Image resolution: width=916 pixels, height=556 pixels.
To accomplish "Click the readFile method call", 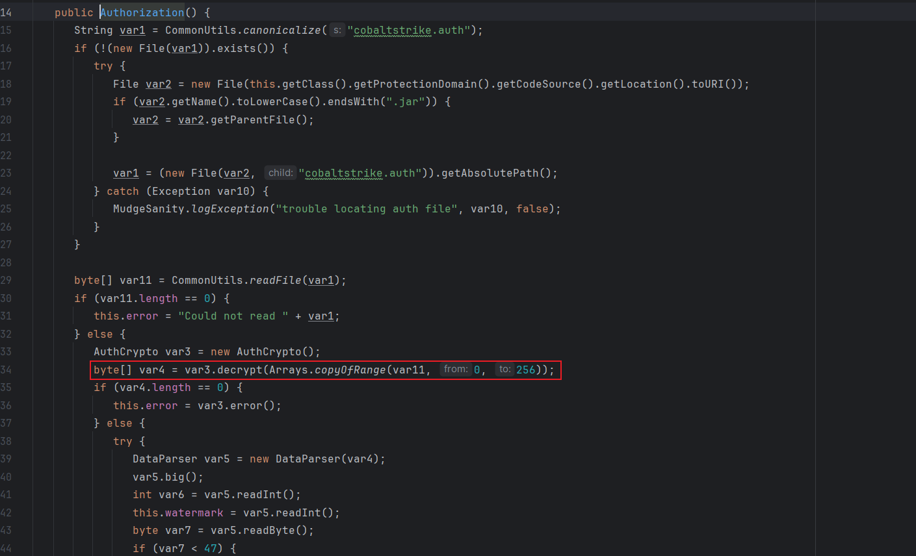I will point(276,281).
